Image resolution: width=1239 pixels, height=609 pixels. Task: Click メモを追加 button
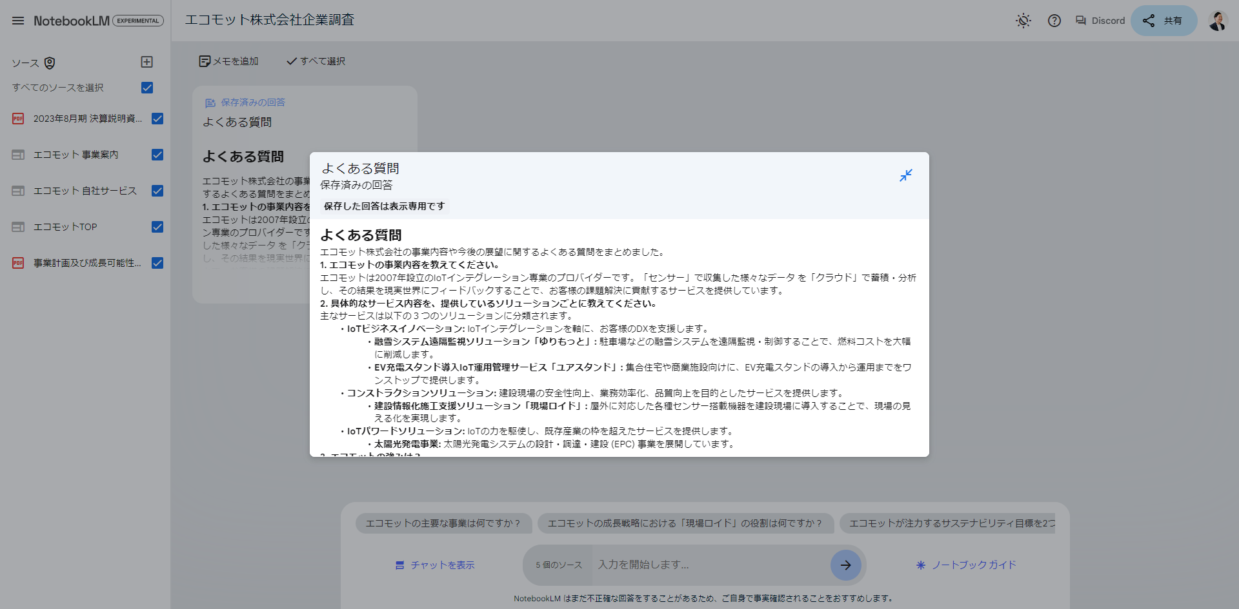point(228,61)
